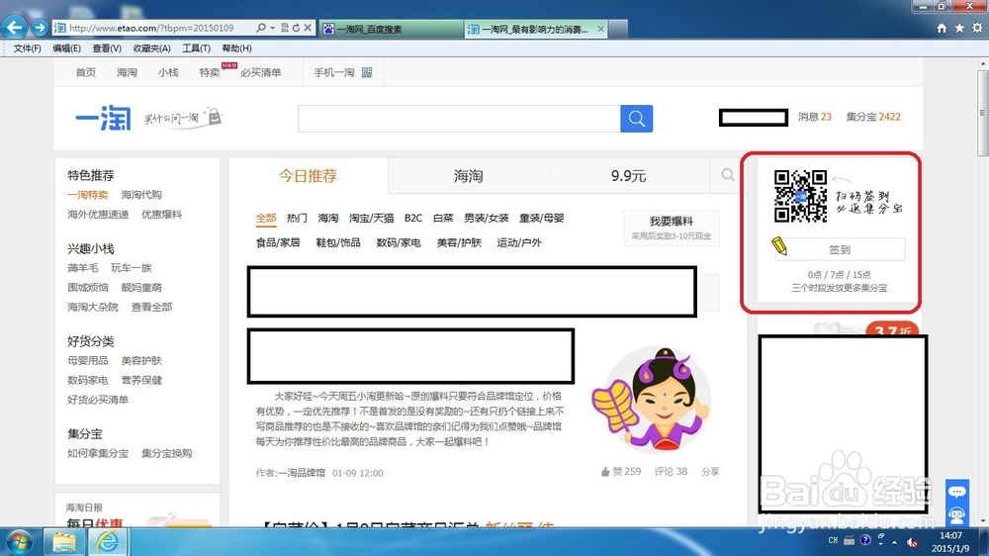Click the 一淘 site logo
Image resolution: width=989 pixels, height=556 pixels.
click(x=103, y=118)
